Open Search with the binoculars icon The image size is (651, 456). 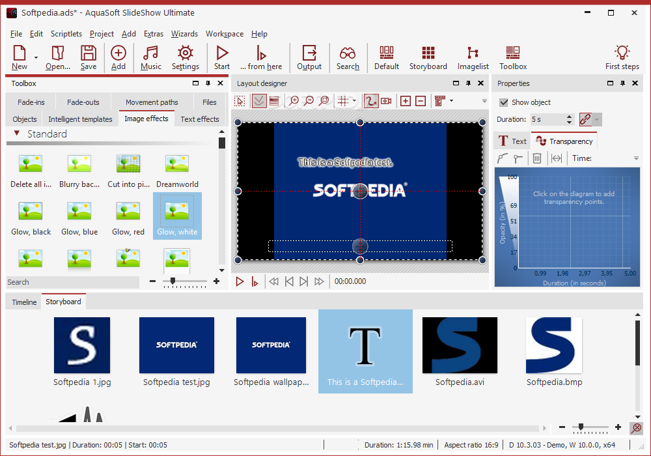tap(348, 57)
